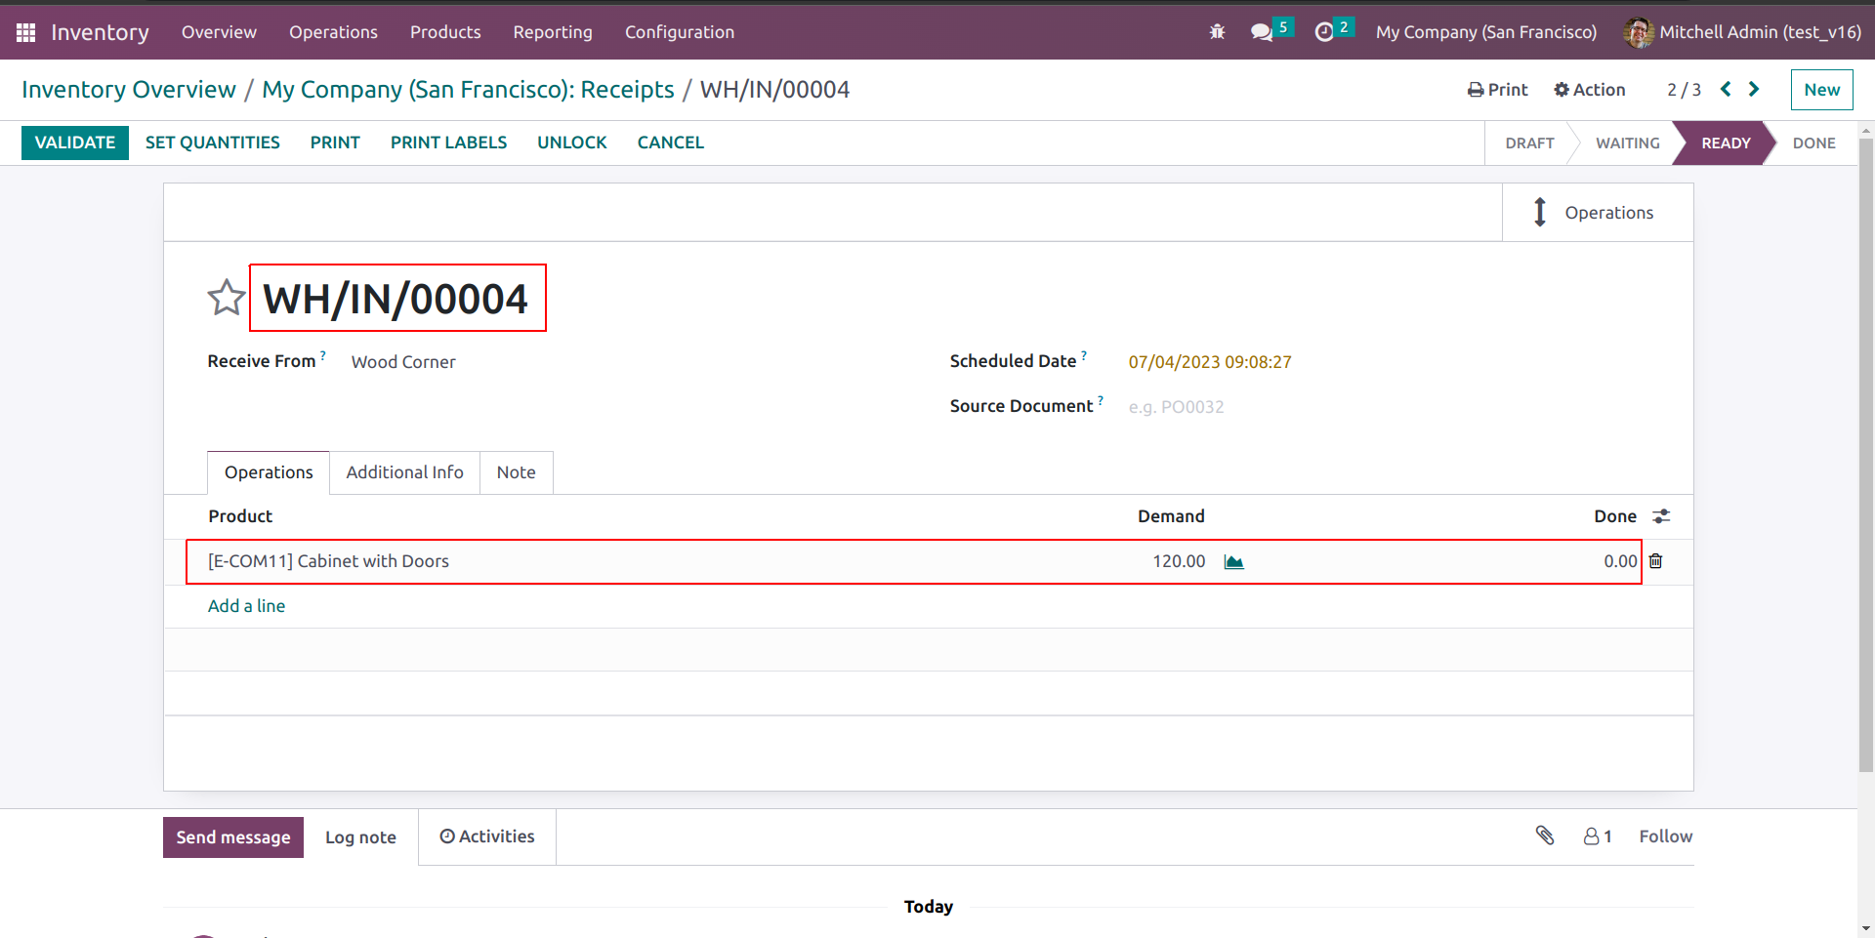Open the Operations stat button

click(1598, 213)
